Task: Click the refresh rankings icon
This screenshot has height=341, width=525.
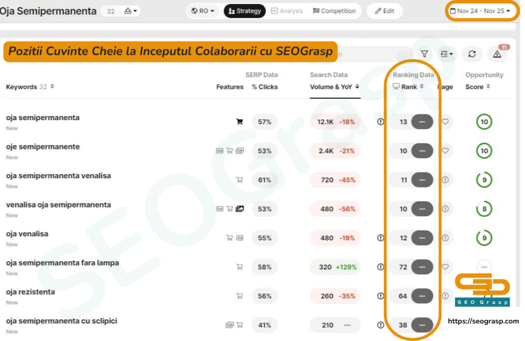Action: [x=472, y=54]
